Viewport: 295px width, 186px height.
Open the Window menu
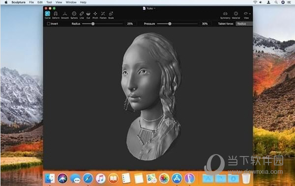tap(71, 2)
